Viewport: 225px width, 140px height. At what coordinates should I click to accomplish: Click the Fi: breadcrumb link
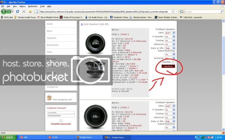(82, 24)
